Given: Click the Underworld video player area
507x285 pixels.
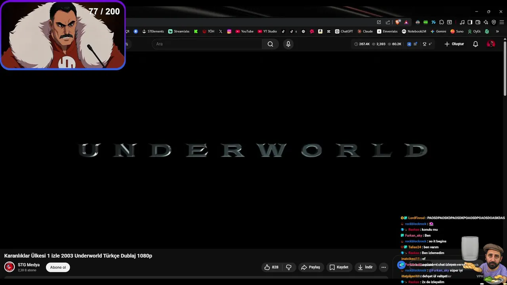Looking at the screenshot, I should pos(252,150).
